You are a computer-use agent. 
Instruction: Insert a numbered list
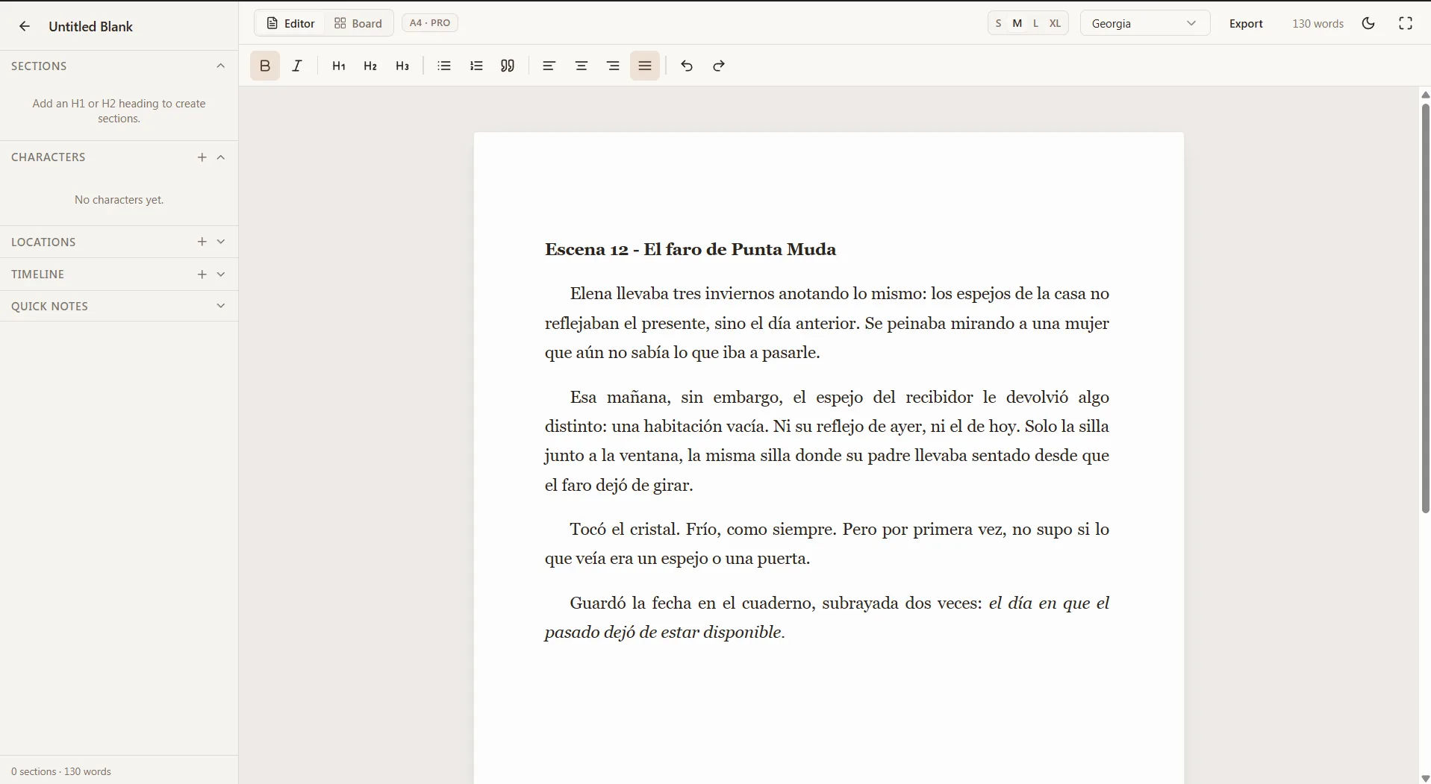tap(476, 66)
